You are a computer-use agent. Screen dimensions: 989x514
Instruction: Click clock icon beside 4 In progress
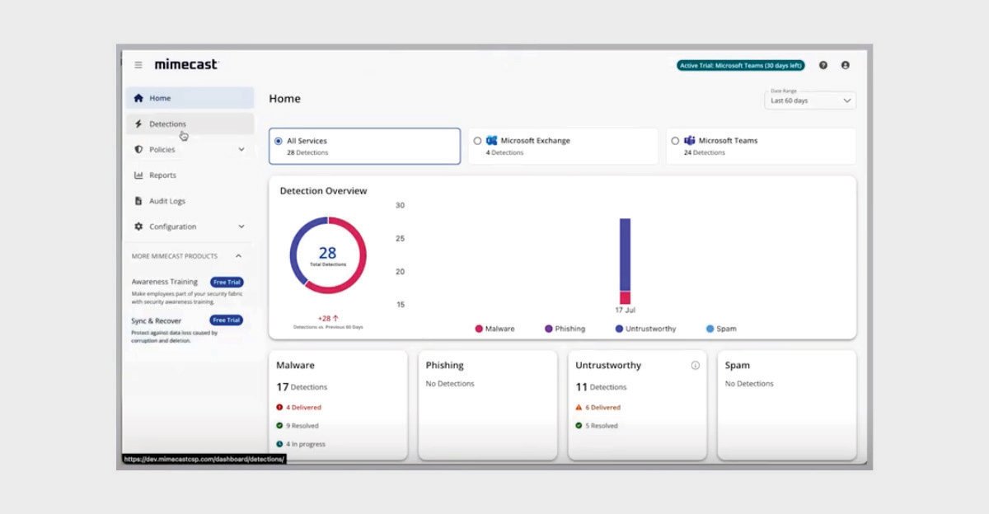pyautogui.click(x=279, y=444)
